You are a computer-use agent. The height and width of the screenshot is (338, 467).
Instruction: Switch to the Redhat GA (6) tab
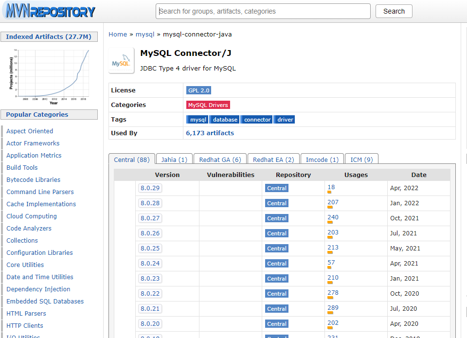coord(220,160)
